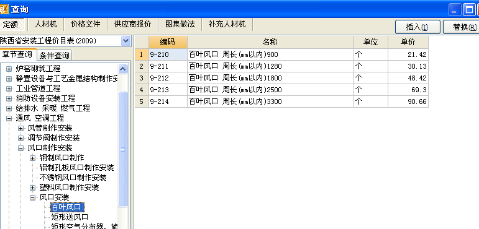479x229 pixels.
Task: Select row header number 5
Action: (x=142, y=102)
